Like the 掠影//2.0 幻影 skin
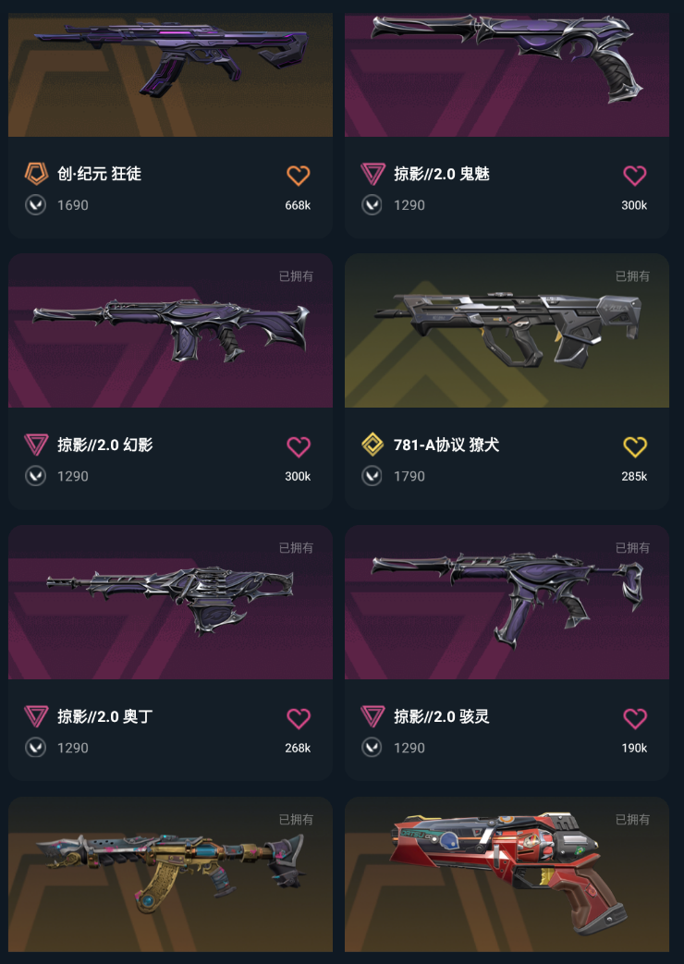The image size is (684, 964). pos(299,446)
